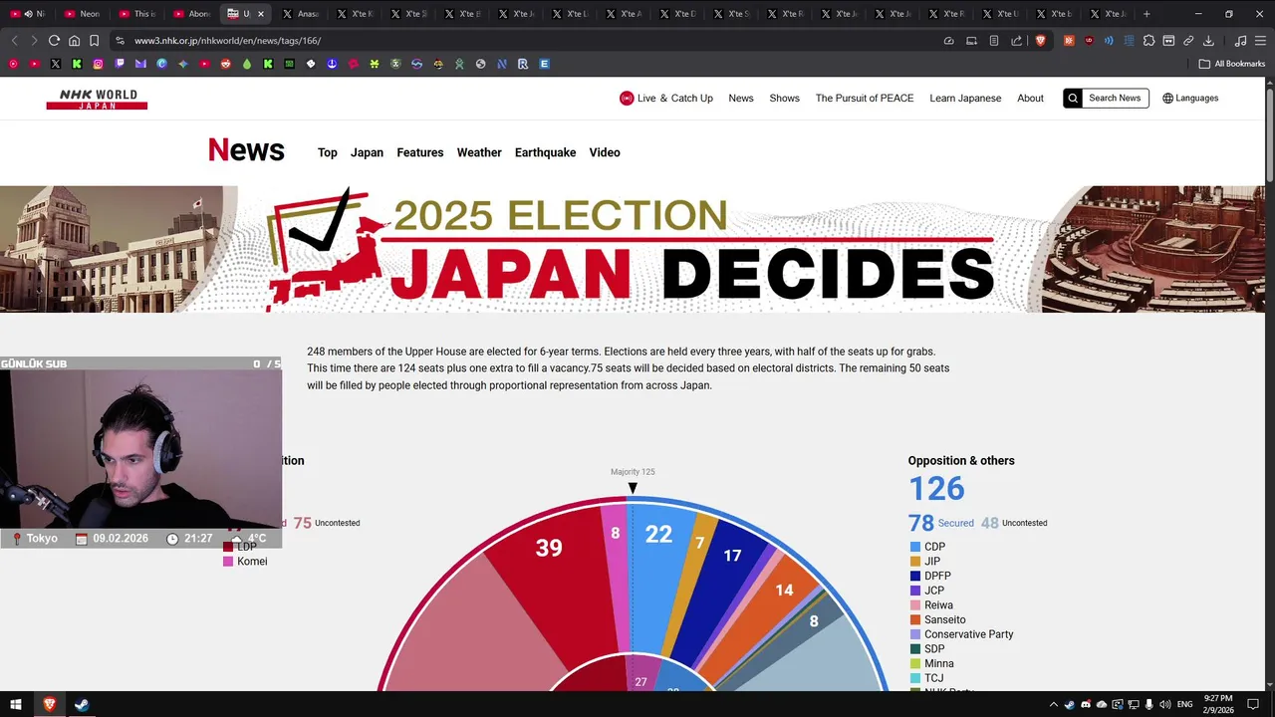Click the ENG language indicator in taskbar
Viewport: 1275px width, 717px height.
(x=1185, y=705)
